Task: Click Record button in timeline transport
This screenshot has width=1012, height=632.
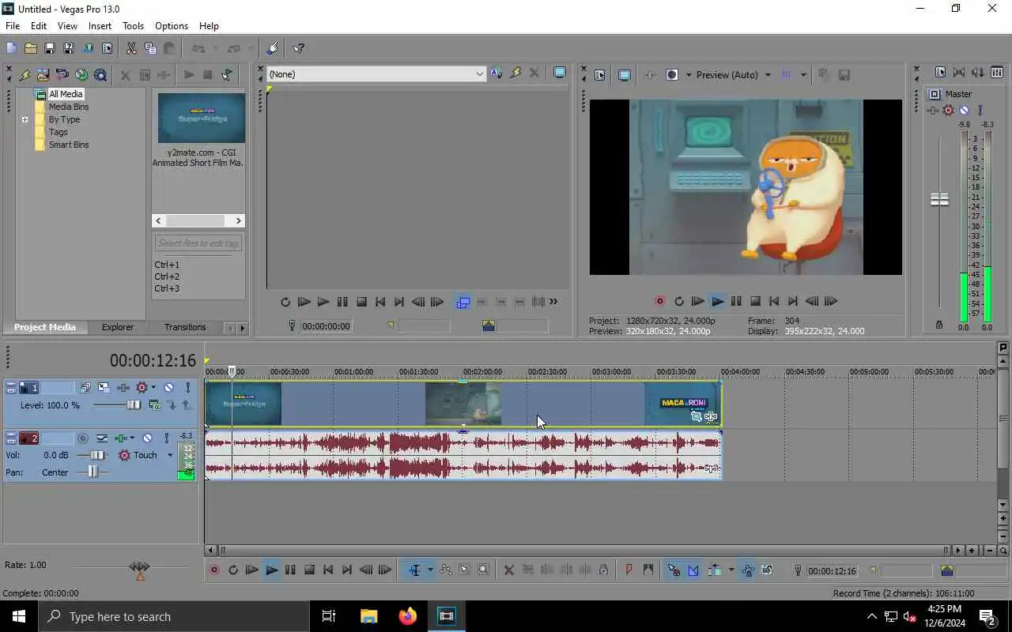Action: click(x=214, y=570)
